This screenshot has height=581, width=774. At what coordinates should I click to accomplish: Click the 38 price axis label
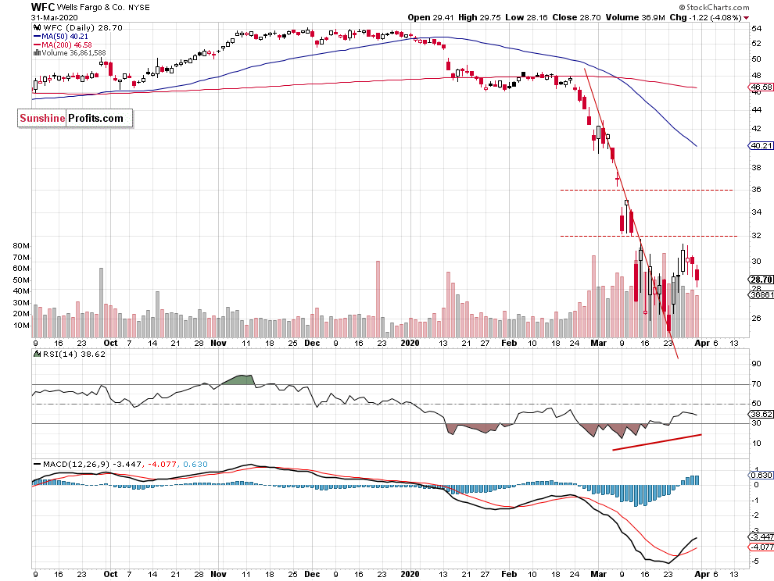click(757, 168)
